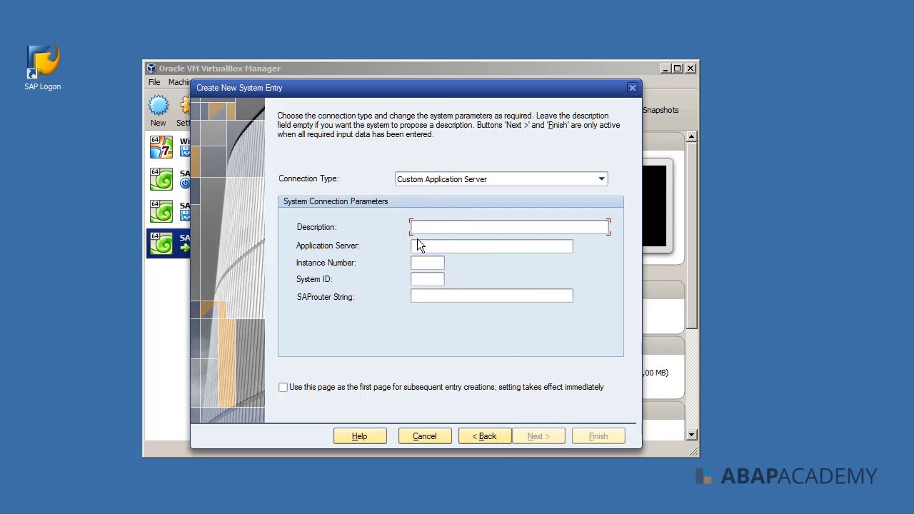
Task: Click the Snapshots button in VirtualBox
Action: point(660,110)
